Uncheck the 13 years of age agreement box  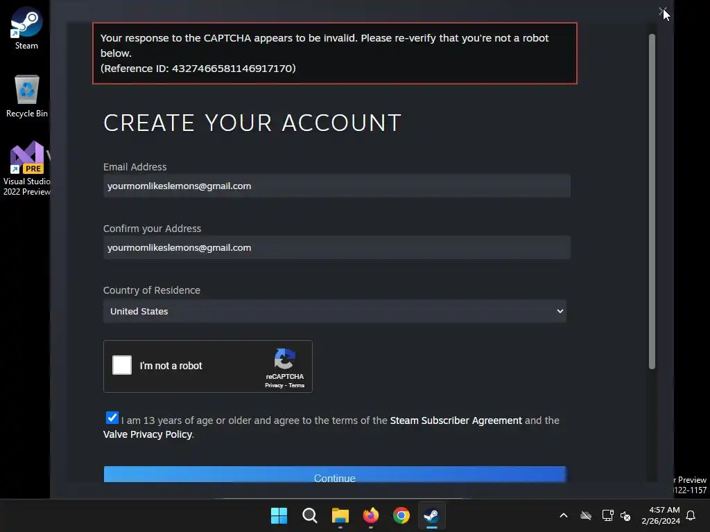click(x=112, y=418)
